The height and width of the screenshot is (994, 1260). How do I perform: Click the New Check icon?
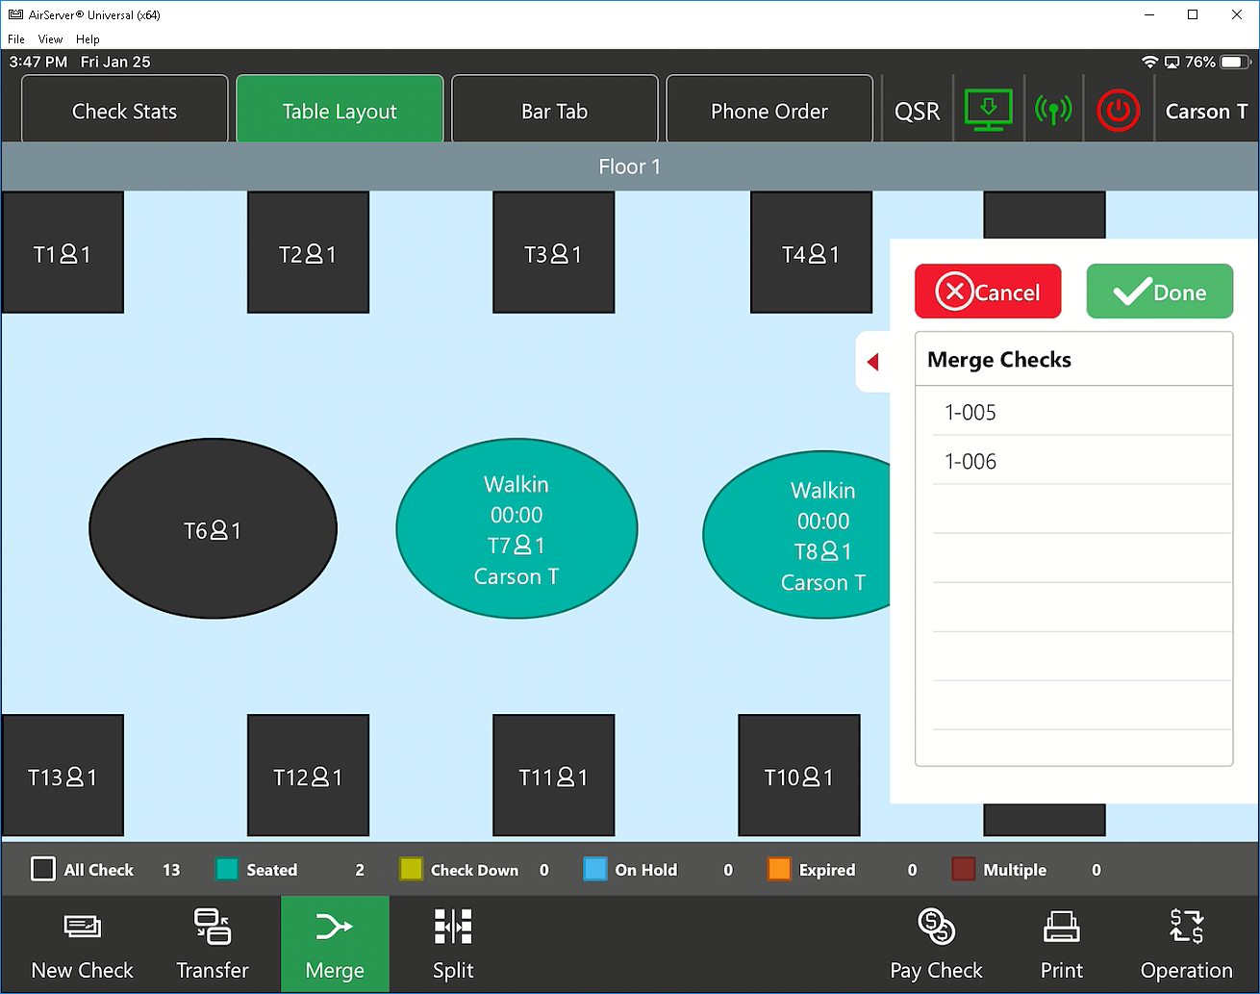pos(82,928)
